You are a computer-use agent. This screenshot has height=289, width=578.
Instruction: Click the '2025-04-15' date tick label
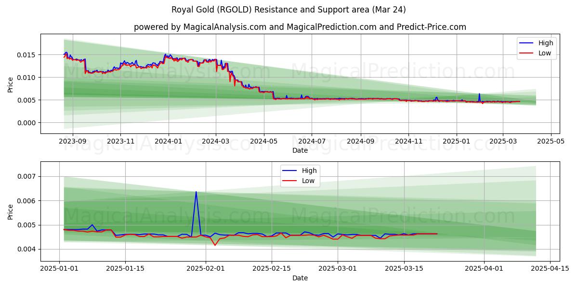tap(550, 269)
